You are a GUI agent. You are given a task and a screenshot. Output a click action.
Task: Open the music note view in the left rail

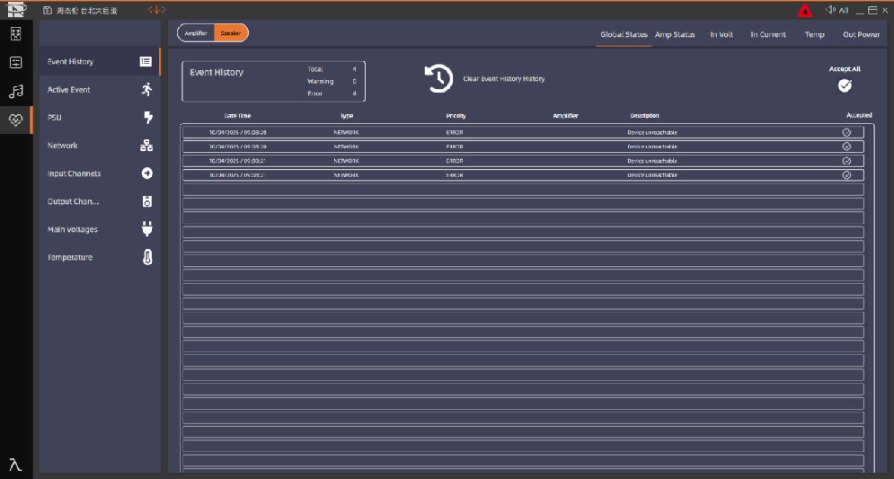coord(16,92)
